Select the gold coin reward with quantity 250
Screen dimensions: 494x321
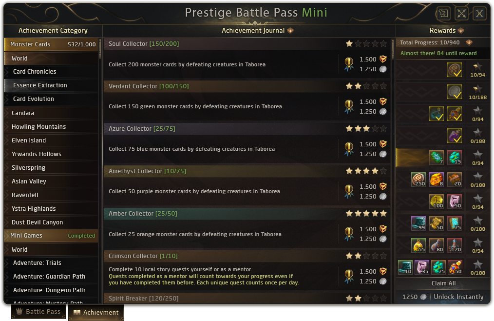[418, 179]
